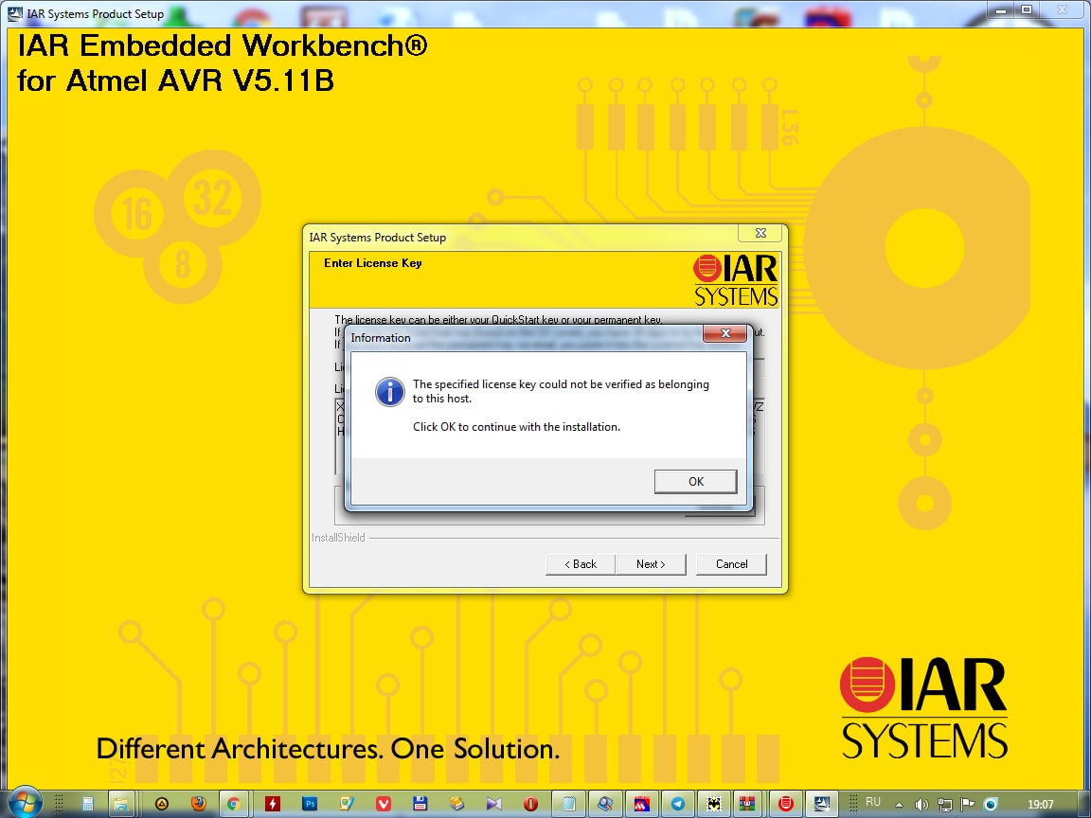Screen dimensions: 1091x818
Task: Launch AIMP player from the taskbar
Action: (161, 804)
